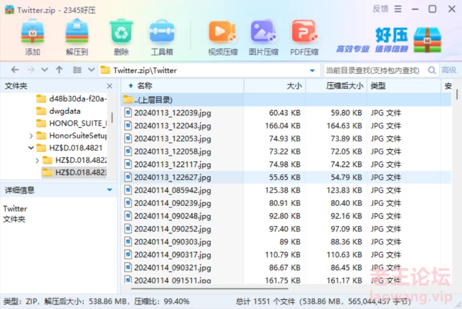Go forward with the right arrow
This screenshot has width=462, height=309.
[31, 70]
